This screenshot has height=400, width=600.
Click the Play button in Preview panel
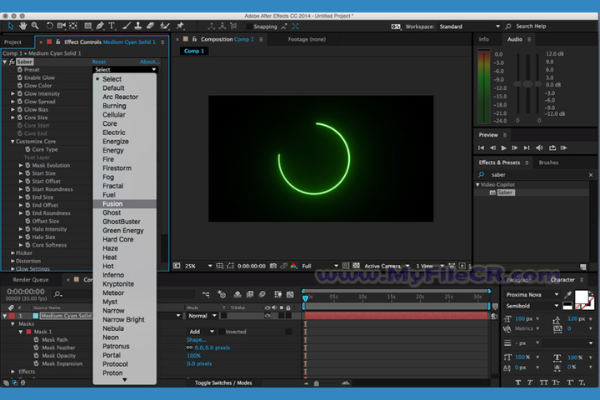point(503,147)
